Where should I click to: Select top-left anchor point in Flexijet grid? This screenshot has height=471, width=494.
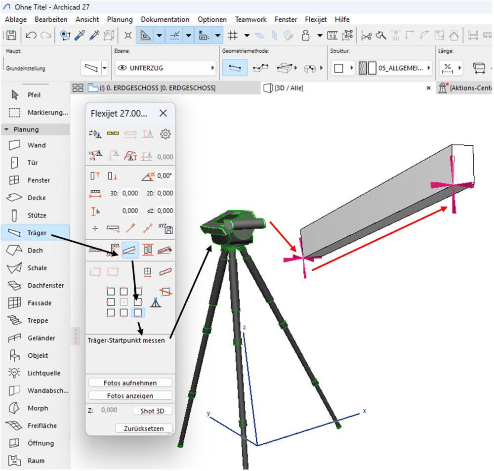click(x=111, y=291)
